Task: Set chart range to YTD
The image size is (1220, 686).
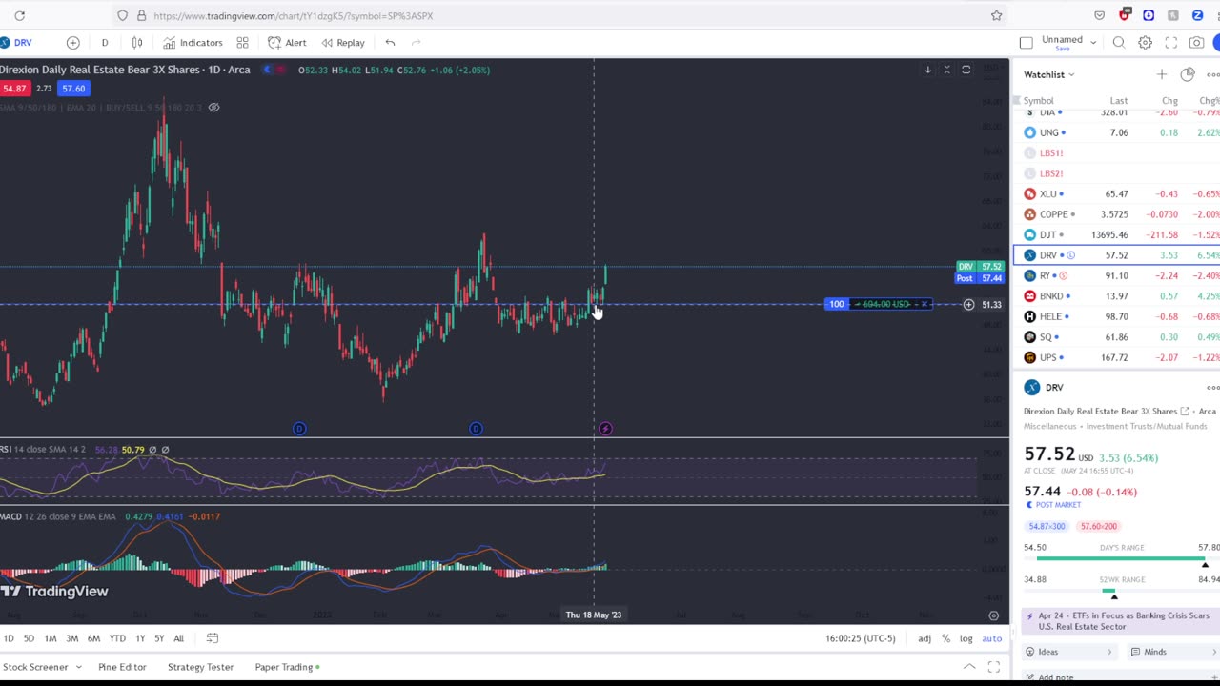Action: (117, 638)
